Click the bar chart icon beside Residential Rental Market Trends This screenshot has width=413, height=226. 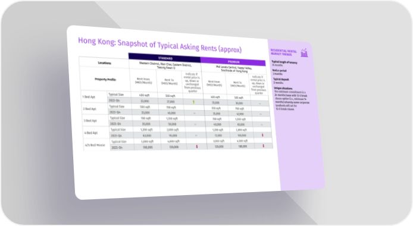(304, 52)
